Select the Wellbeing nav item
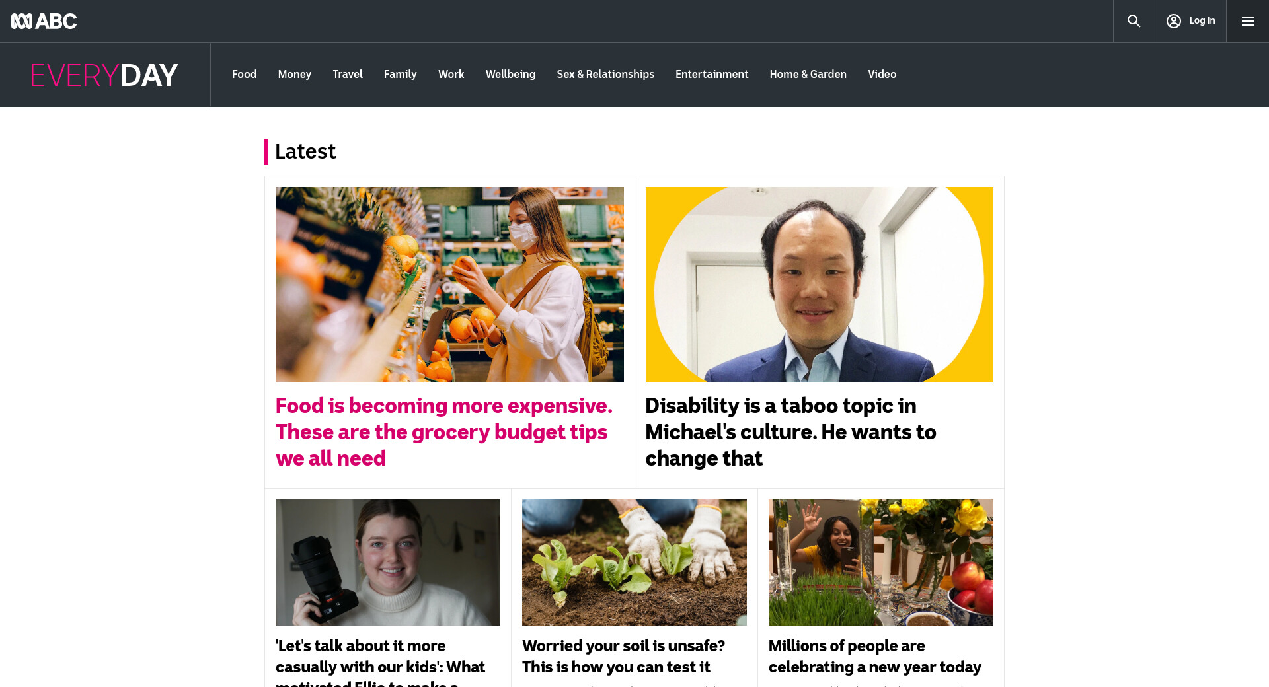The width and height of the screenshot is (1269, 687). pos(510,75)
